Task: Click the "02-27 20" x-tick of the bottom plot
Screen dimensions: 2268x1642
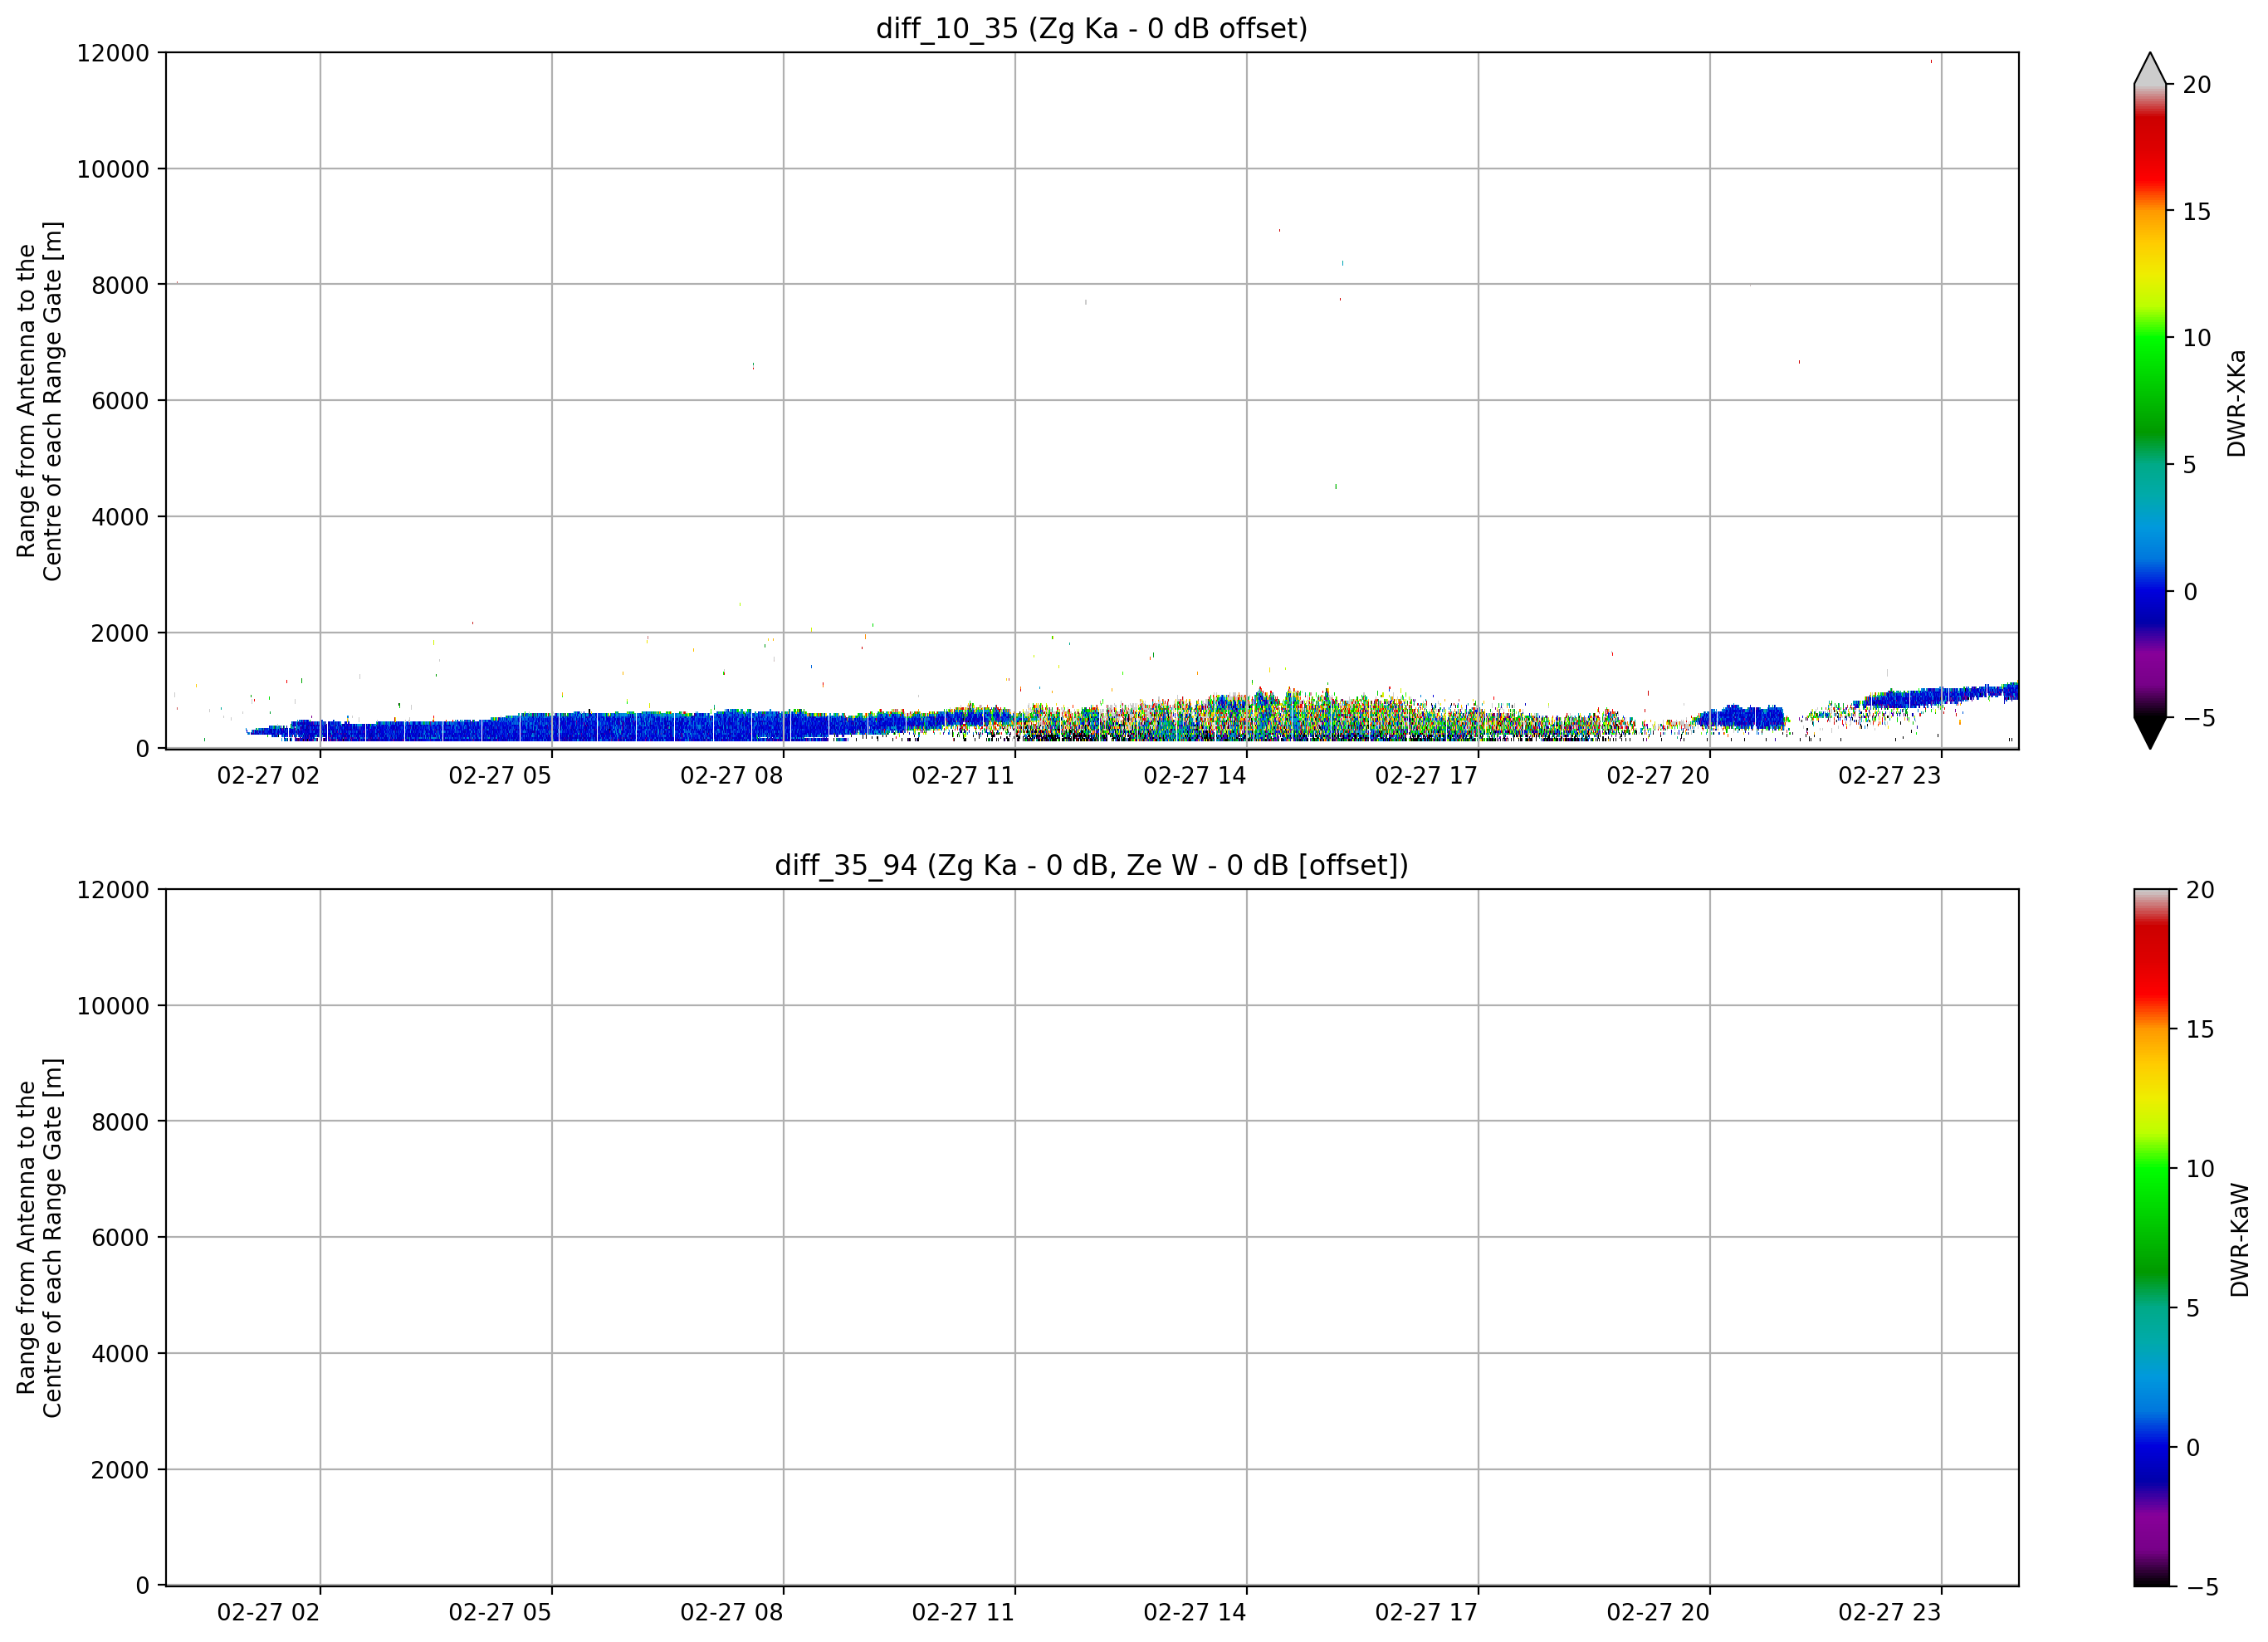Action: (x=1658, y=1613)
